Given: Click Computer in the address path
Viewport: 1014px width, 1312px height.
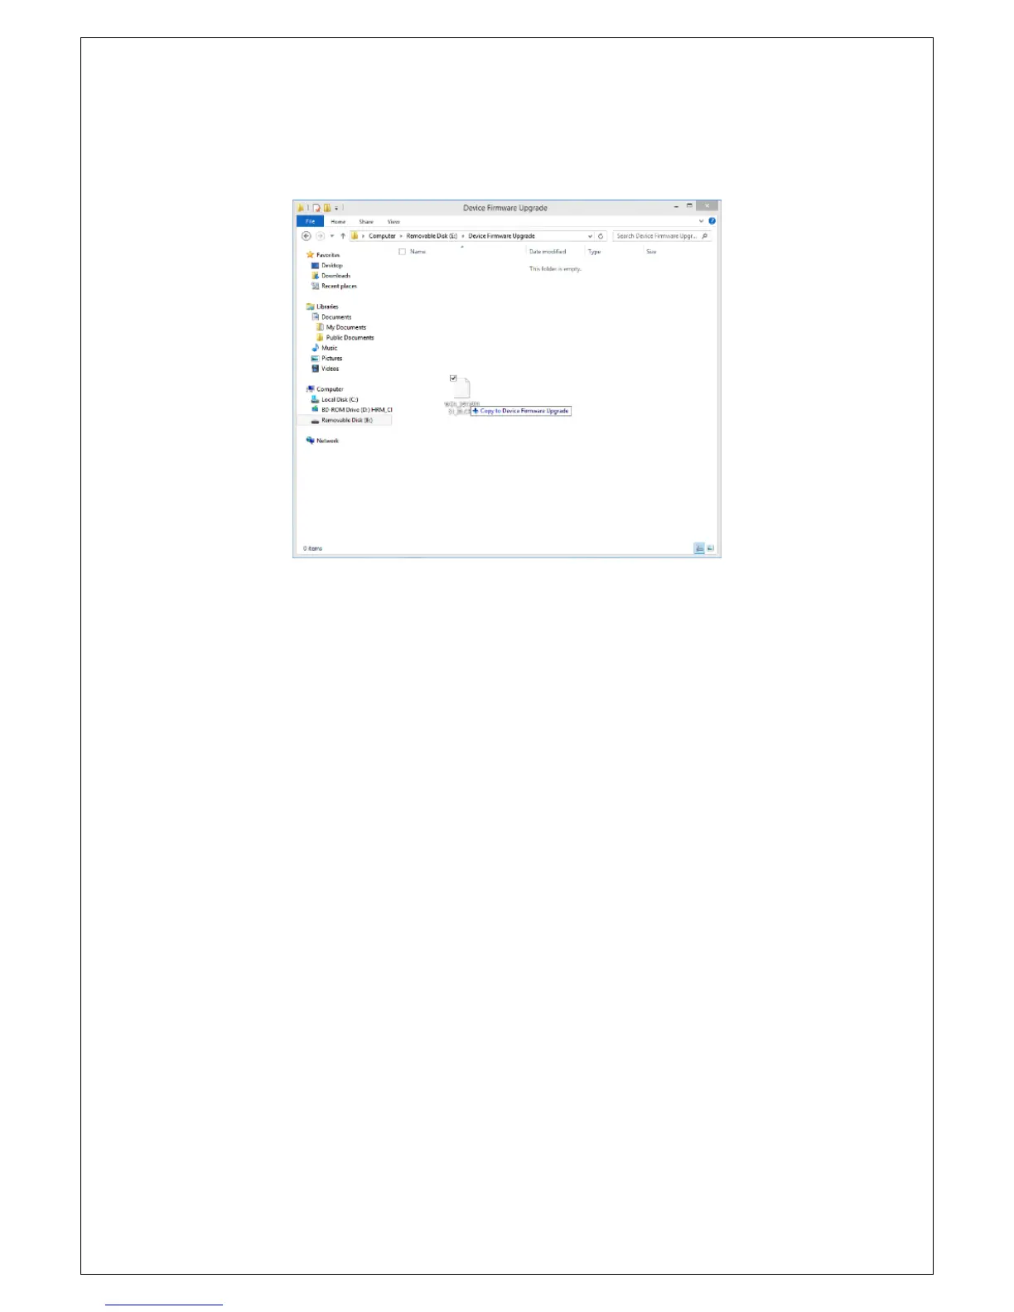Looking at the screenshot, I should [382, 236].
